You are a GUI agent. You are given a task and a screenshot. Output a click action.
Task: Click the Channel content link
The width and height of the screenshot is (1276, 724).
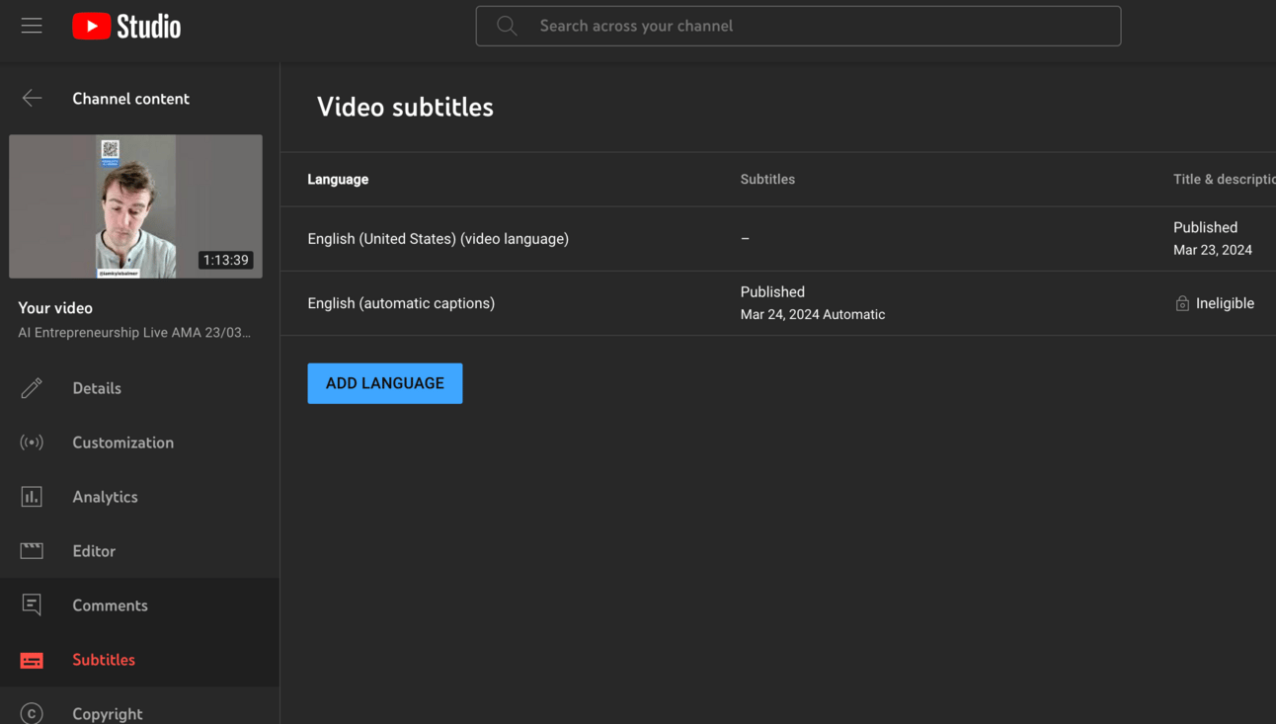click(x=130, y=99)
